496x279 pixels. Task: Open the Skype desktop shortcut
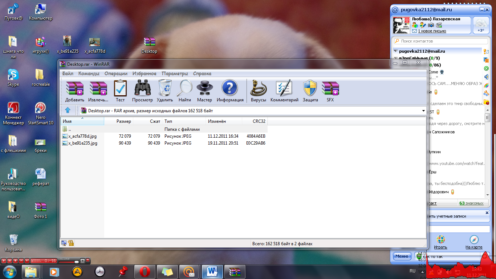tap(13, 78)
